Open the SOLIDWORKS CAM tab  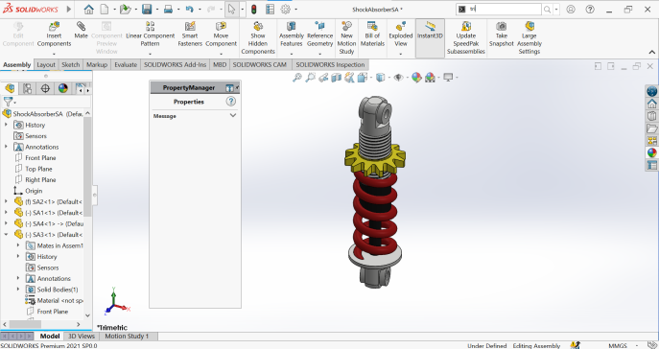(260, 64)
